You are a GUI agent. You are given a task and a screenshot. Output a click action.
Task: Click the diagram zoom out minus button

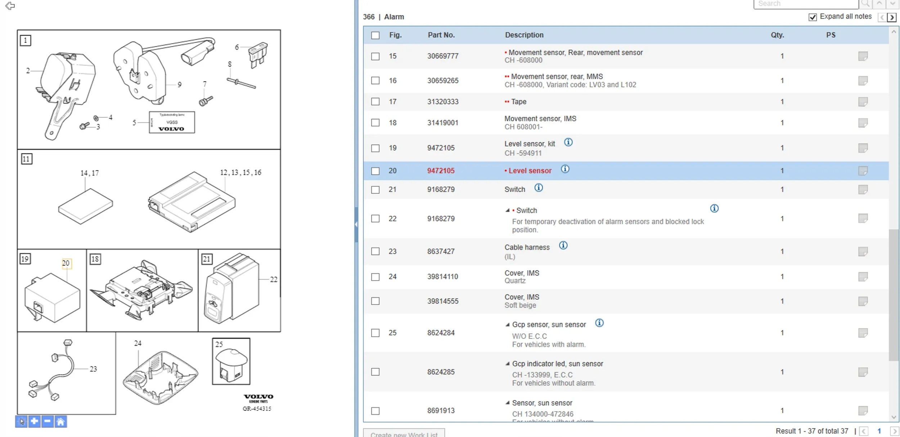pos(47,421)
